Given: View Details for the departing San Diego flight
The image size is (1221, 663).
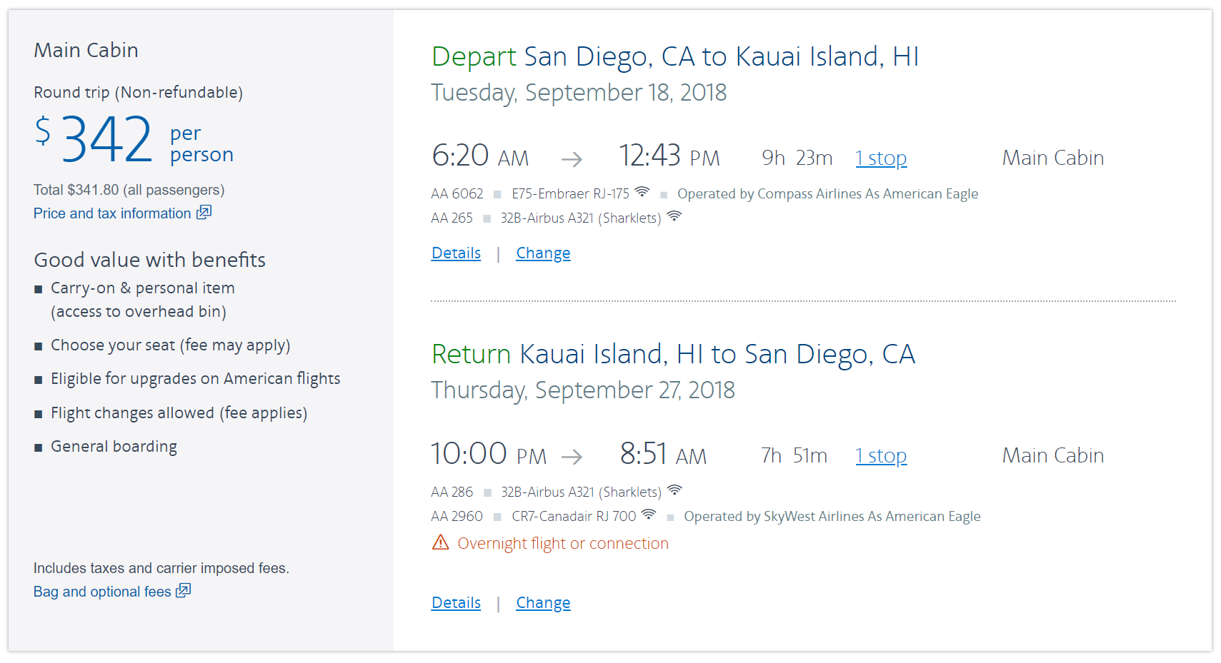Looking at the screenshot, I should 456,253.
